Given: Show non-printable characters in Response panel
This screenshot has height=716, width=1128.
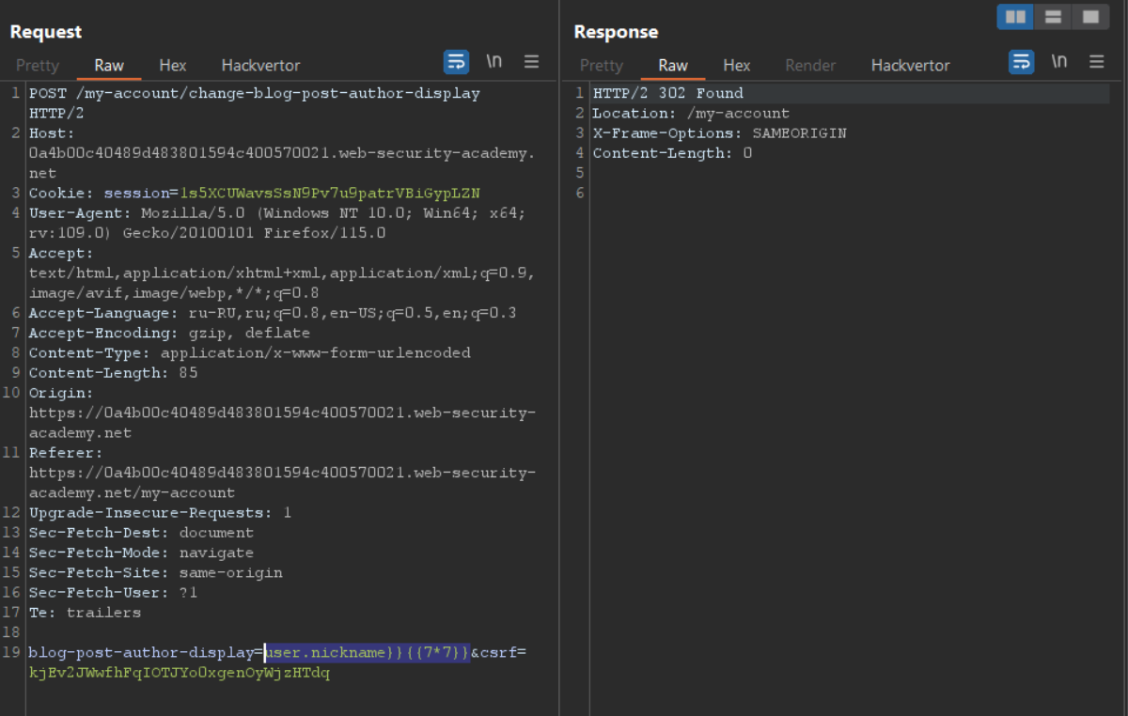Looking at the screenshot, I should [x=1058, y=62].
